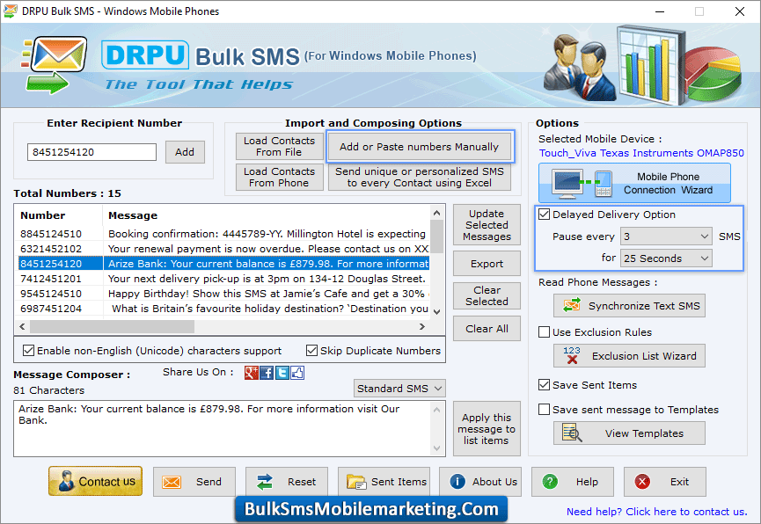761x524 pixels.
Task: Click computer-phone connection wizard icon
Action: point(583,184)
